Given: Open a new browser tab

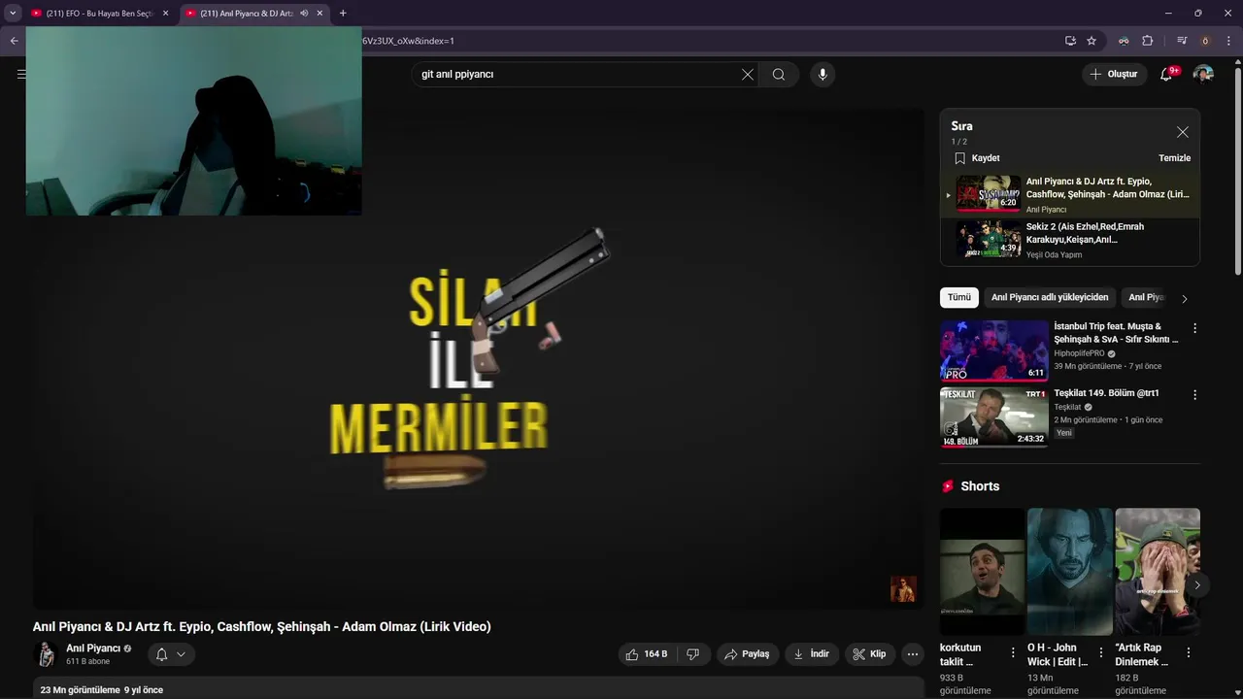Looking at the screenshot, I should point(343,14).
